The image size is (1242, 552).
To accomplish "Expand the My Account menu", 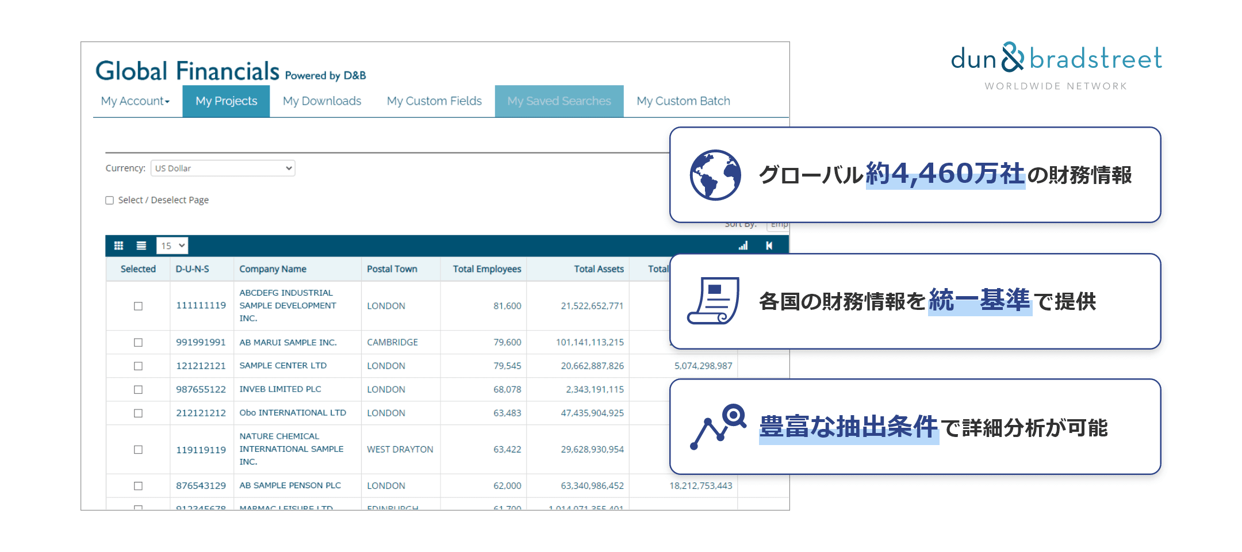I will point(134,101).
